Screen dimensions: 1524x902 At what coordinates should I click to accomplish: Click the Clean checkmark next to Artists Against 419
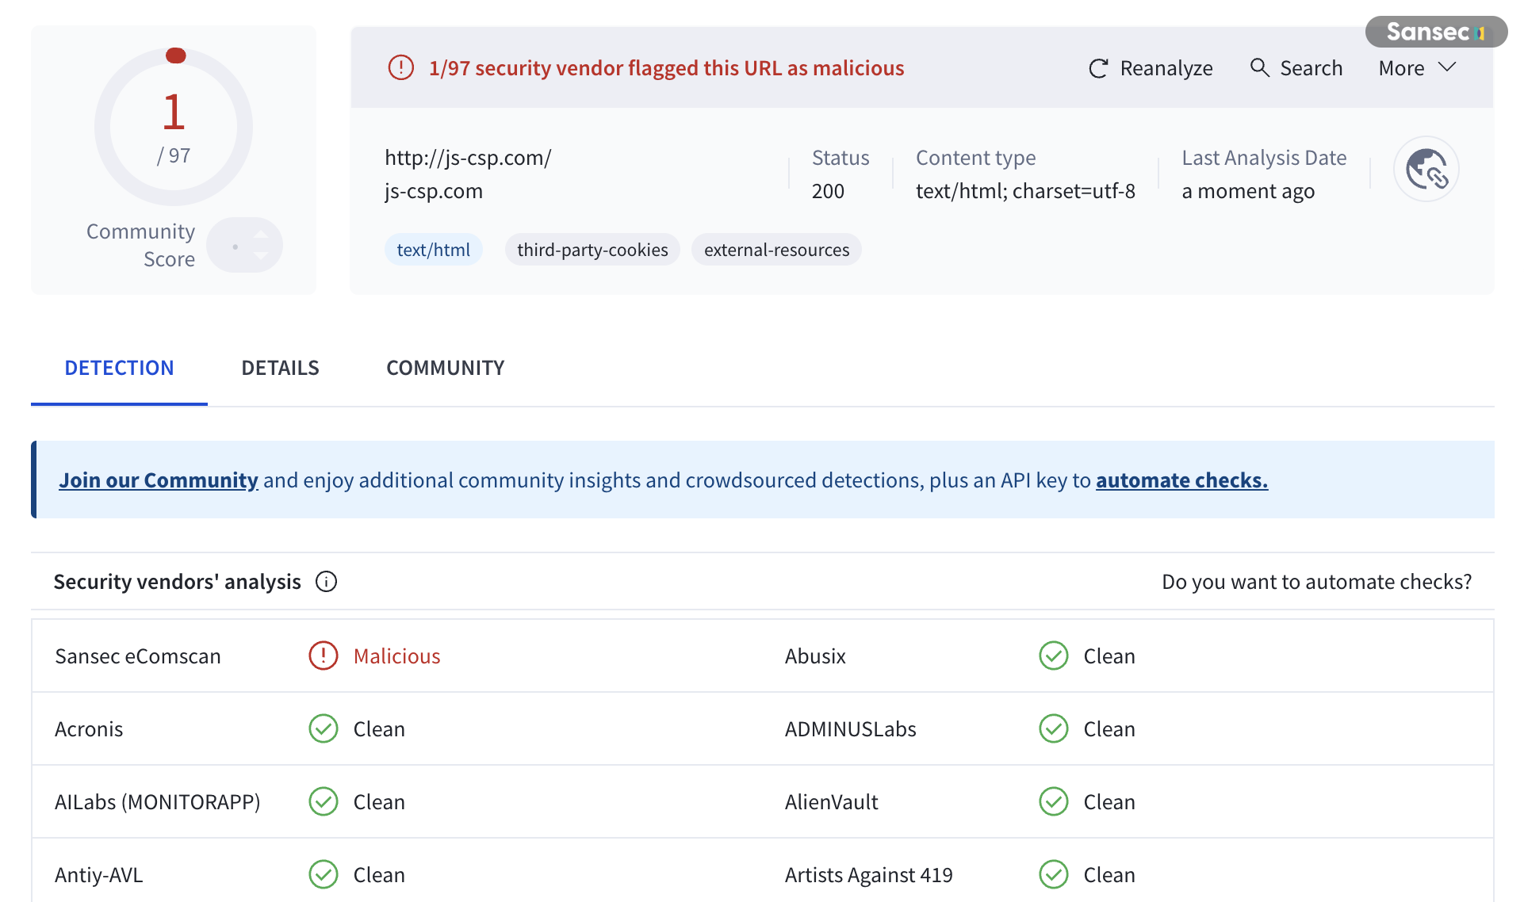[1053, 874]
